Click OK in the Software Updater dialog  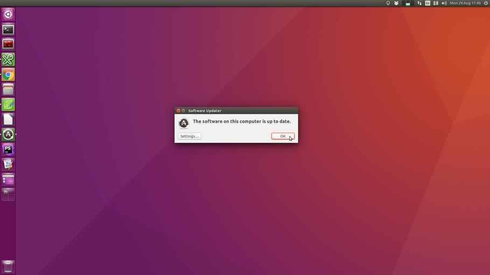(x=283, y=136)
